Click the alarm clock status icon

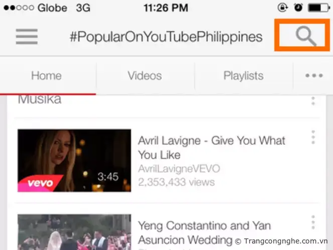coord(298,8)
